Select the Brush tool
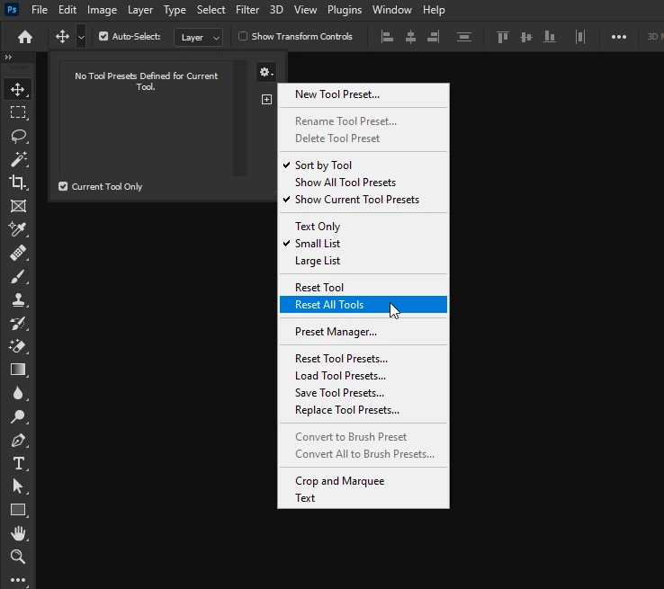 click(18, 277)
